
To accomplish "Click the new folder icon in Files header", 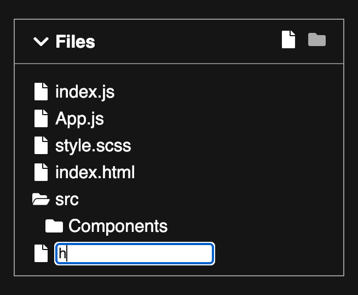I will (317, 39).
